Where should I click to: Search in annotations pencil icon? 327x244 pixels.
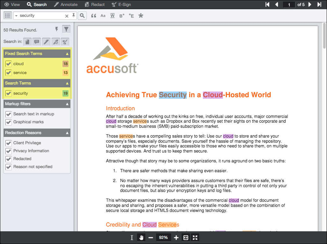tap(46, 42)
